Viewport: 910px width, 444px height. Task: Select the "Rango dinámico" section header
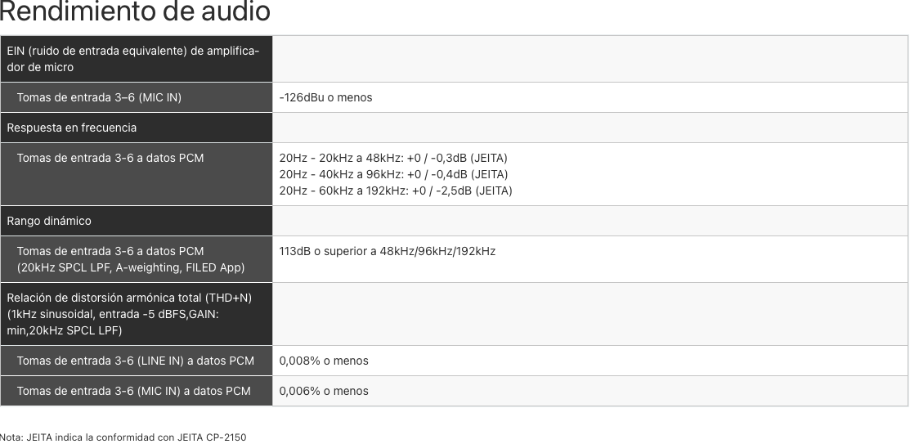(x=49, y=221)
